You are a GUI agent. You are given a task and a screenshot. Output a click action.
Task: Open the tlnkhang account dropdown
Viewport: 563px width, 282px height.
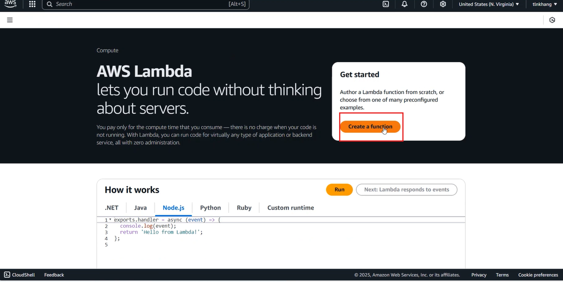tap(545, 4)
